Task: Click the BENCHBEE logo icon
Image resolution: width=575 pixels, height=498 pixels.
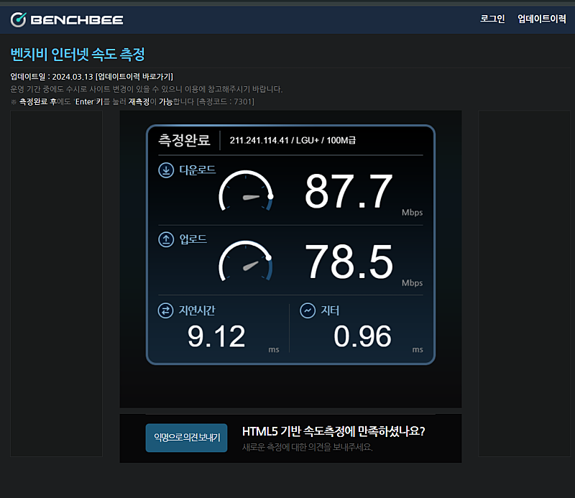Action: (x=19, y=19)
